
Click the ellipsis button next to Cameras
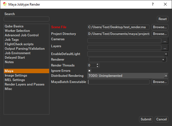coord(165,41)
